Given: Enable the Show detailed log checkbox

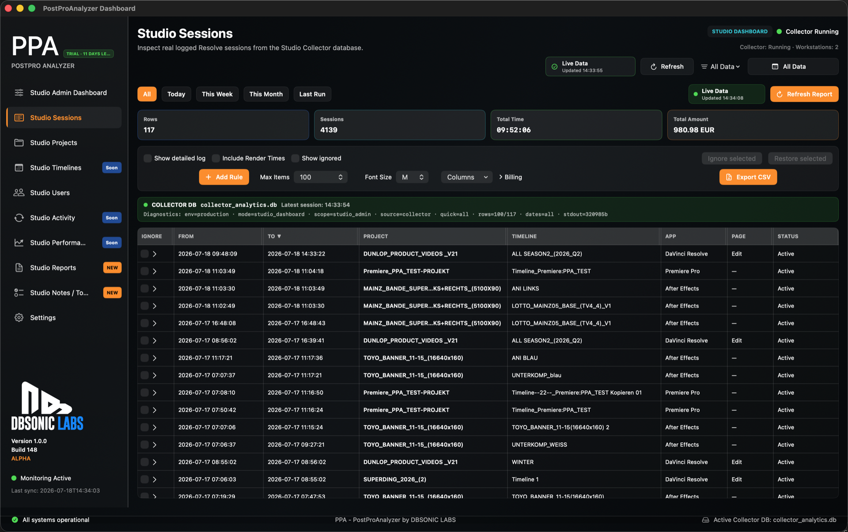Looking at the screenshot, I should [148, 158].
